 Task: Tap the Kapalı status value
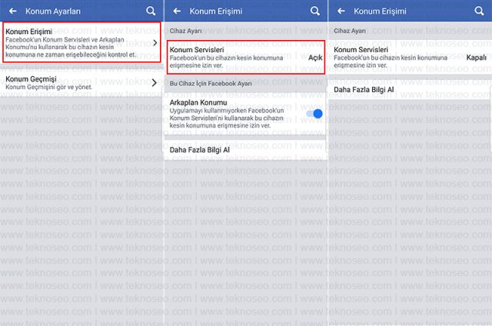coord(476,58)
